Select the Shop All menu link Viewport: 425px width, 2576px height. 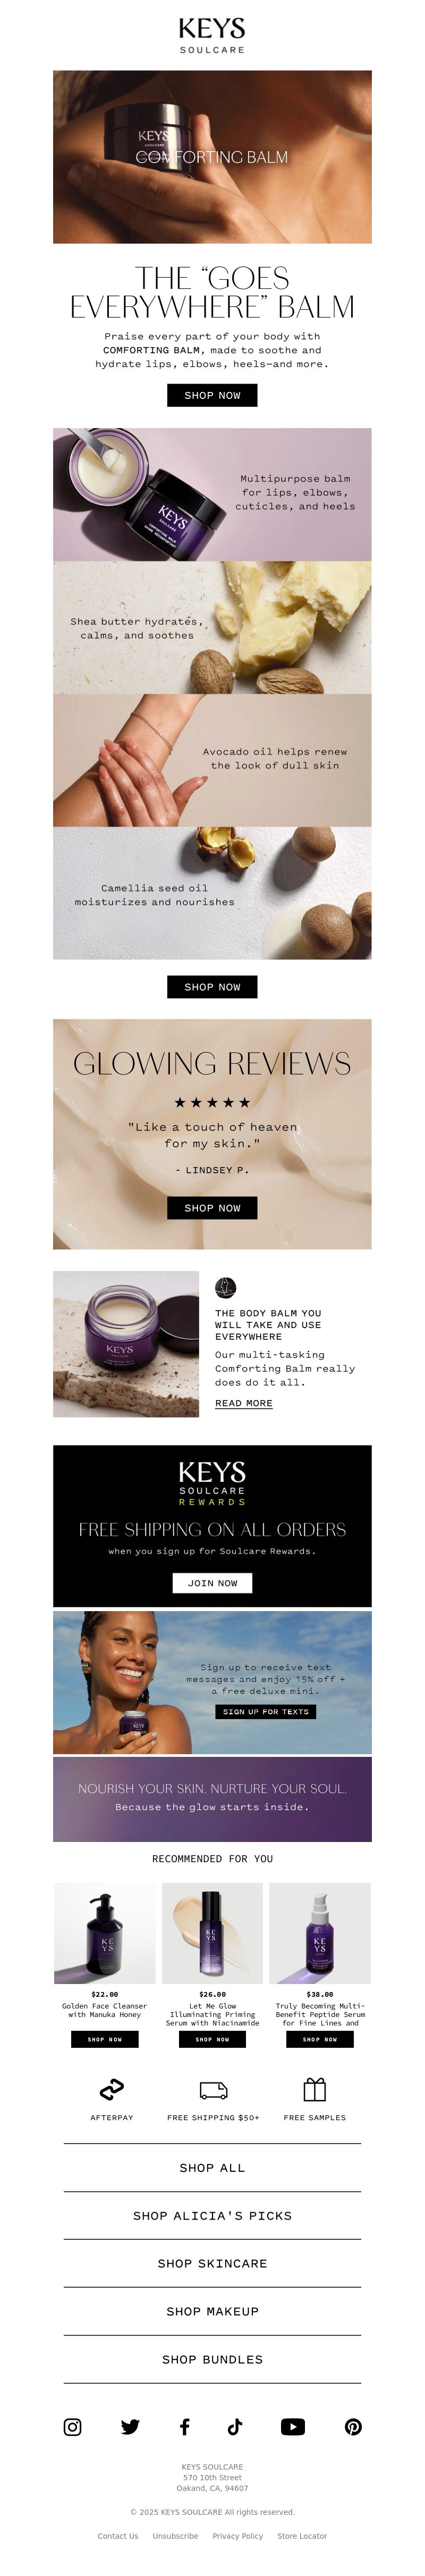pos(212,2168)
